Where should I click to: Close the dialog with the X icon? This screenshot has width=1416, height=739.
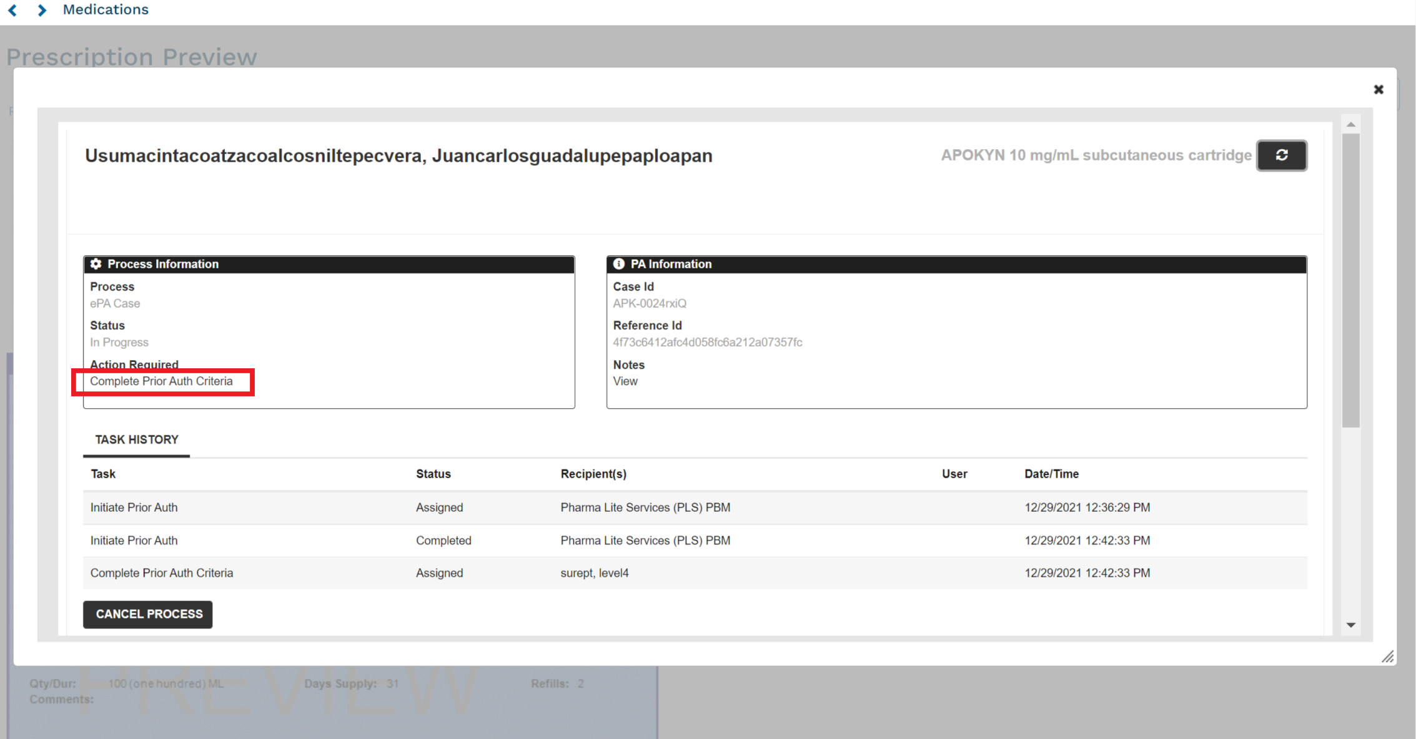point(1379,90)
